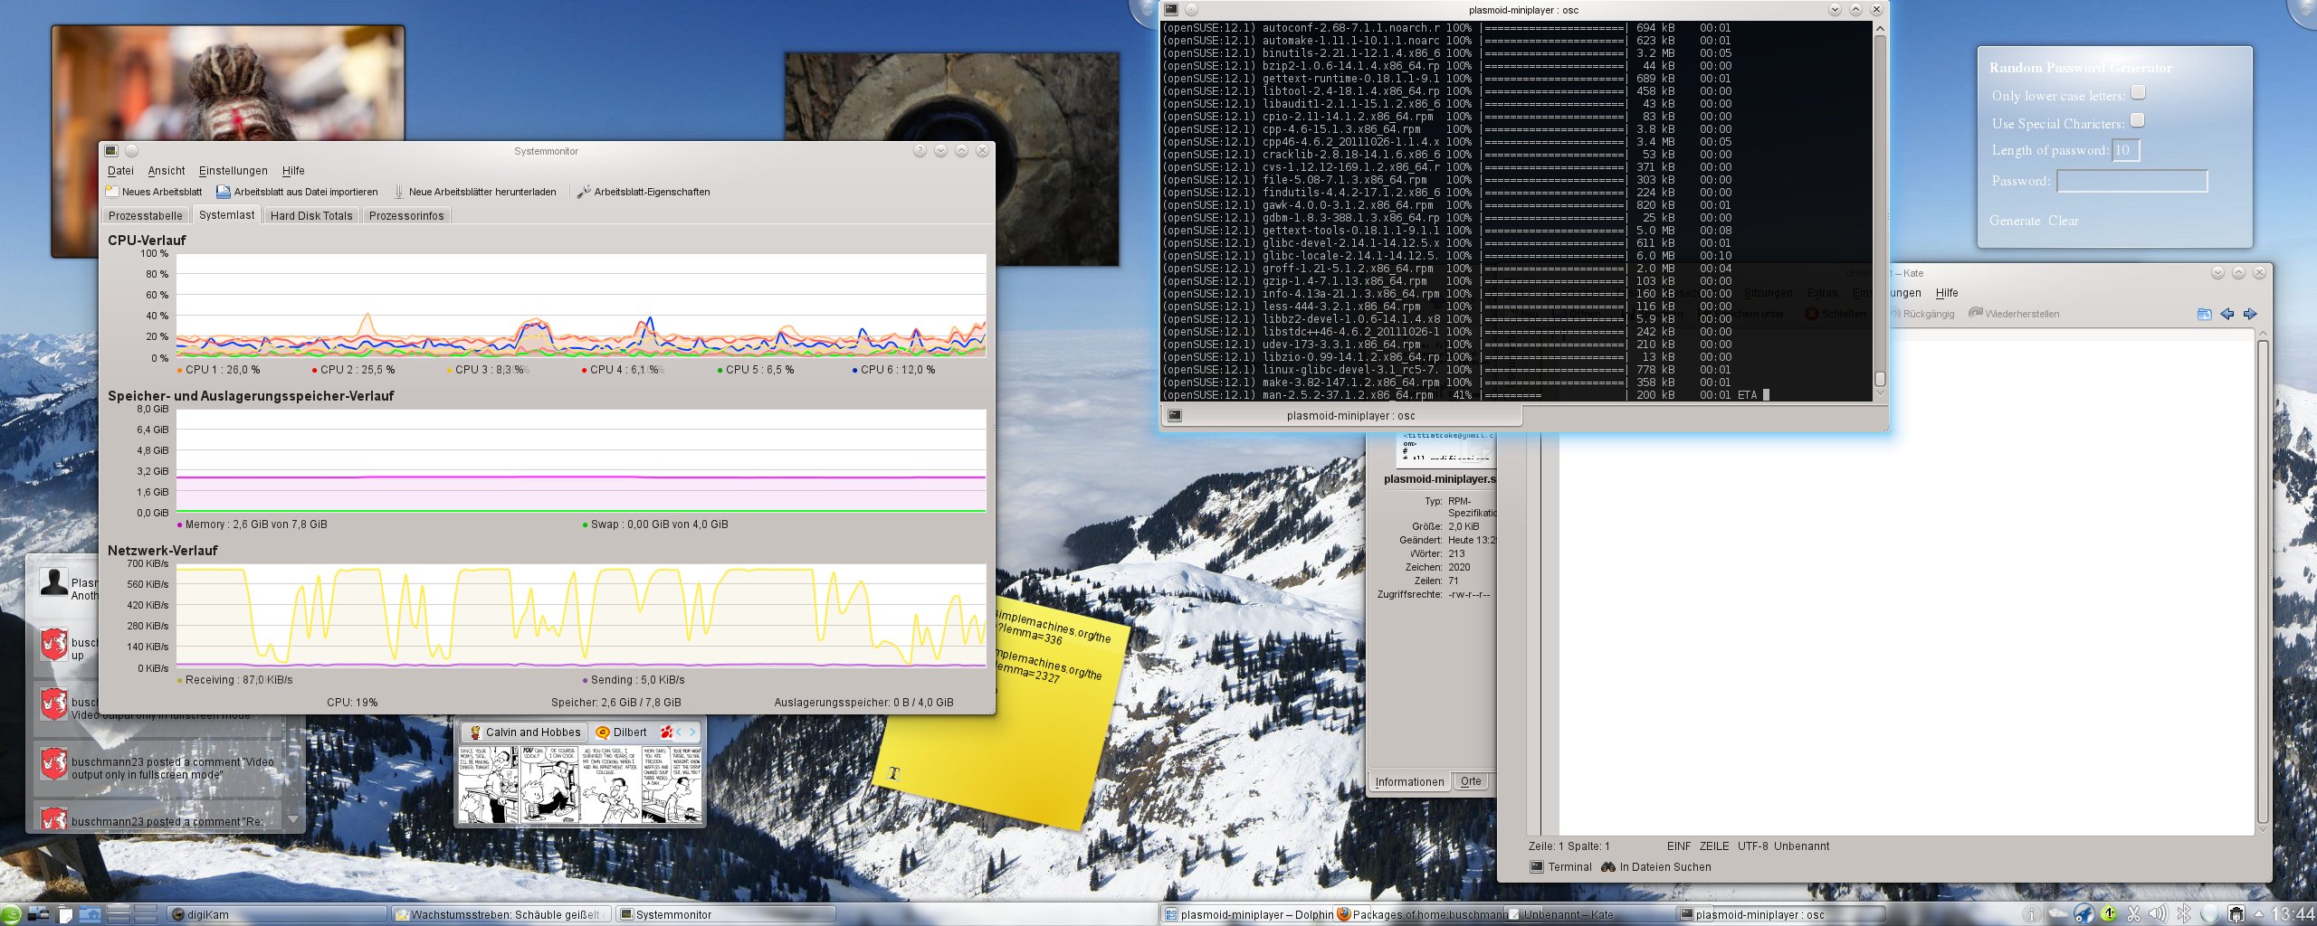Click Kate editor vertical scrollbar
The height and width of the screenshot is (926, 2317).
(x=2263, y=581)
